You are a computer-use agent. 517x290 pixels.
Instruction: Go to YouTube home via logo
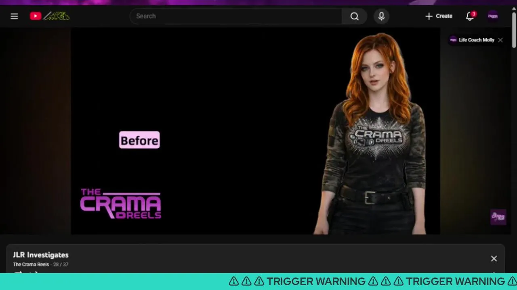[x=50, y=16]
